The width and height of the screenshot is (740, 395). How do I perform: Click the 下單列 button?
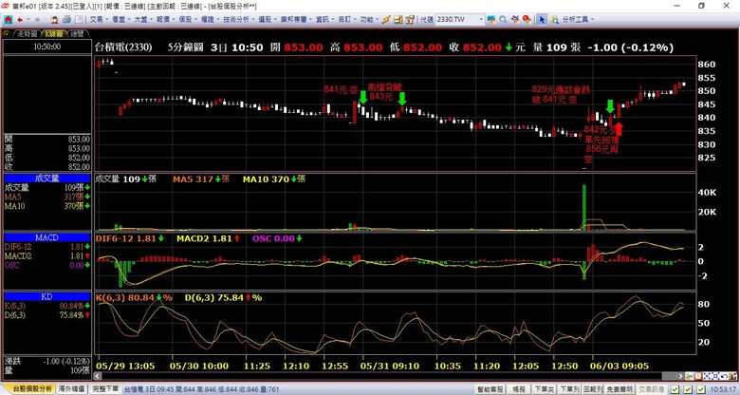point(569,389)
